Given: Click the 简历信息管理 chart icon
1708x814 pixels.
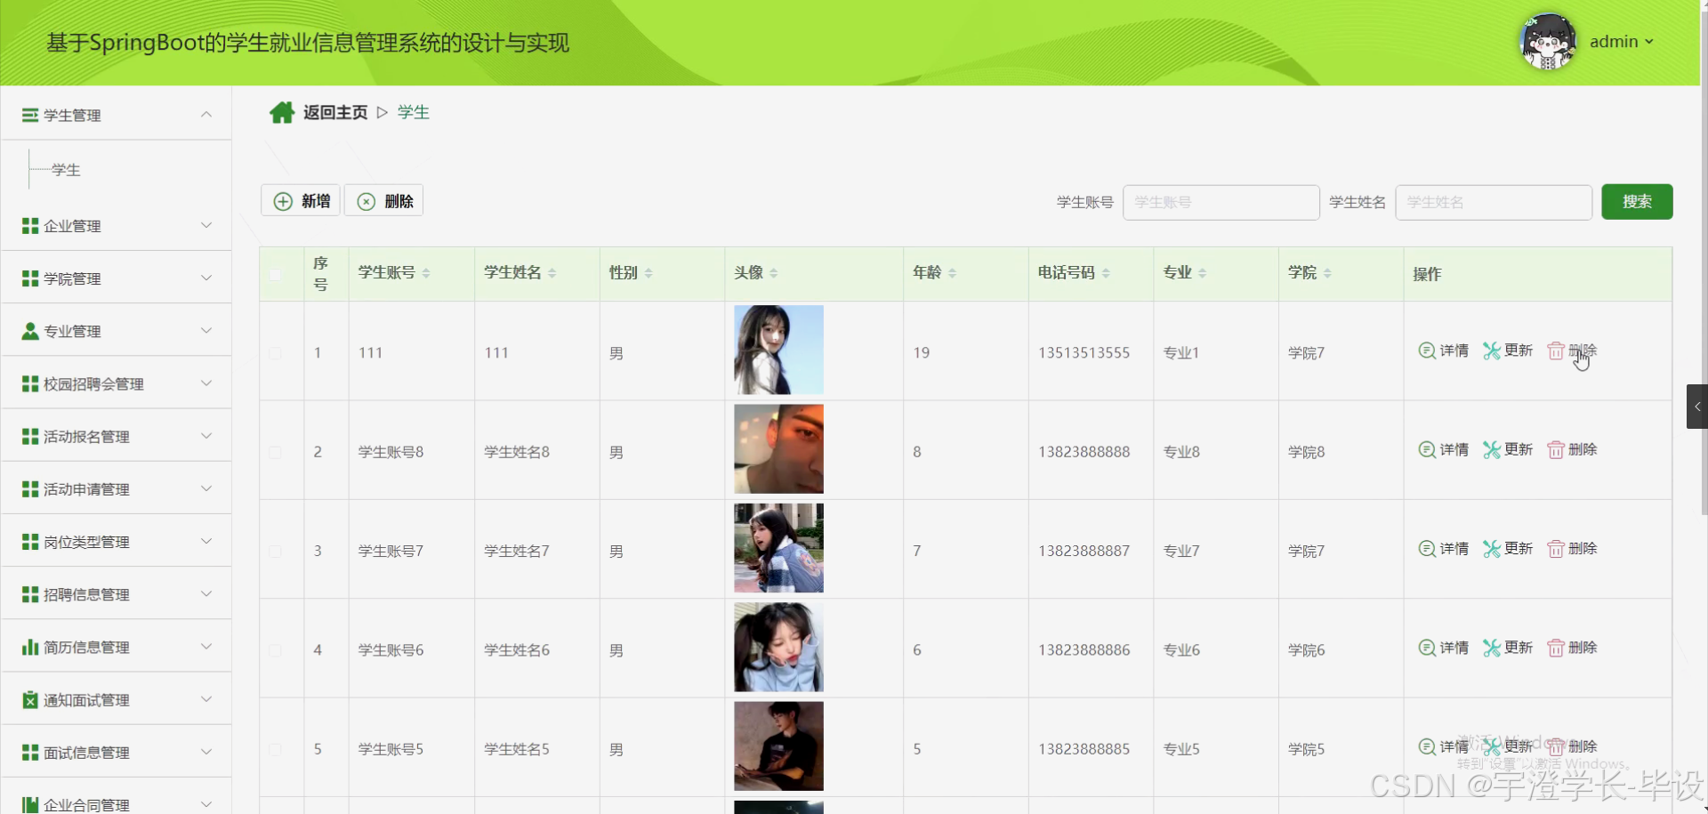Looking at the screenshot, I should pyautogui.click(x=29, y=647).
